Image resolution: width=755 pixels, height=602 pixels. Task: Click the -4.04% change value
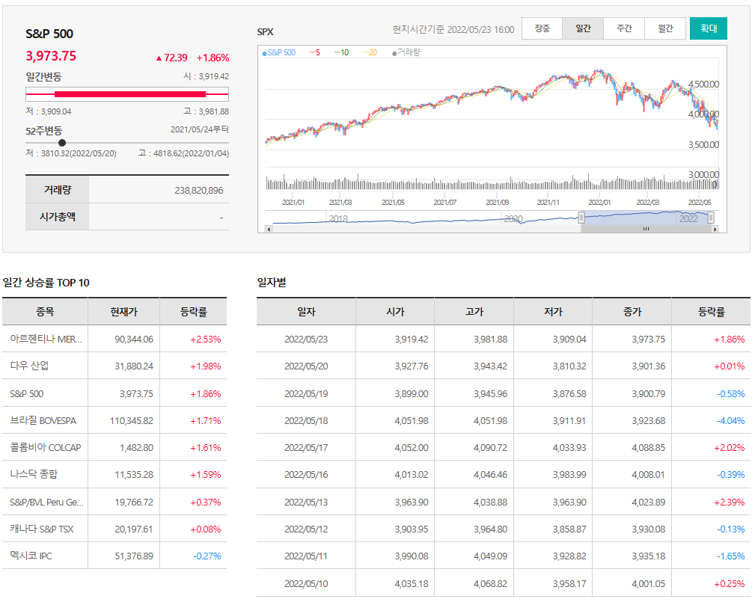click(730, 420)
